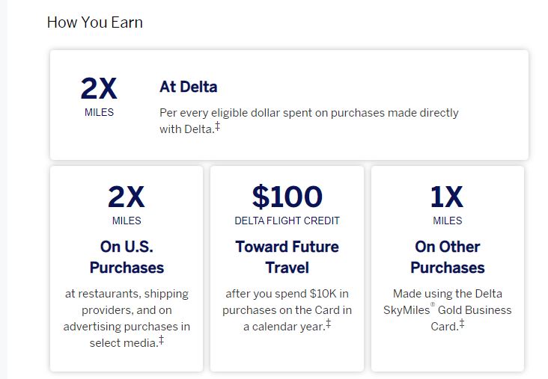
Task: Click the footnote dagger after 'with Delta.'
Action: pyautogui.click(x=218, y=126)
